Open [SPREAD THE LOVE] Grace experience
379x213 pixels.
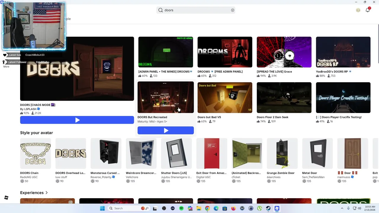click(284, 52)
